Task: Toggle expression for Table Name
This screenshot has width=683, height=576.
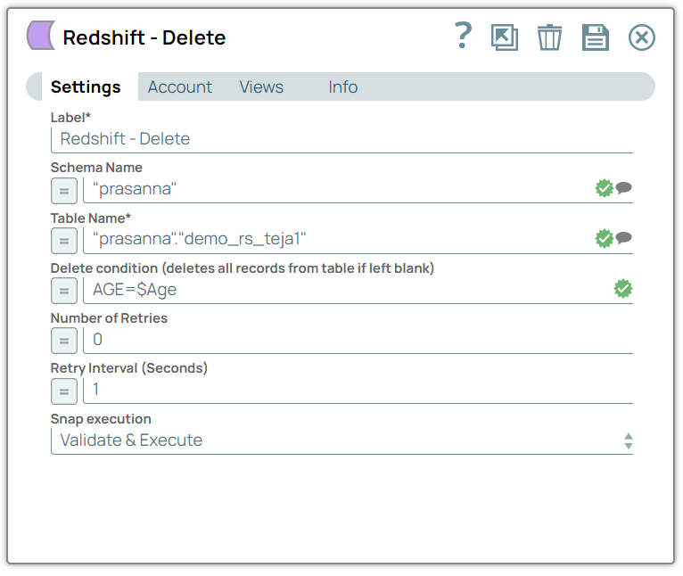Action: [64, 241]
